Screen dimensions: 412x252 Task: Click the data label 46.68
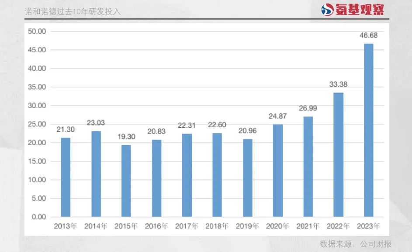coord(369,35)
